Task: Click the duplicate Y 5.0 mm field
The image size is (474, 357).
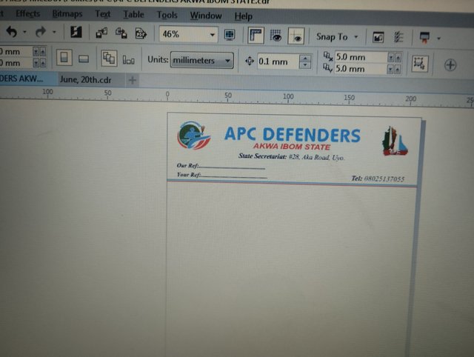Action: (x=361, y=69)
